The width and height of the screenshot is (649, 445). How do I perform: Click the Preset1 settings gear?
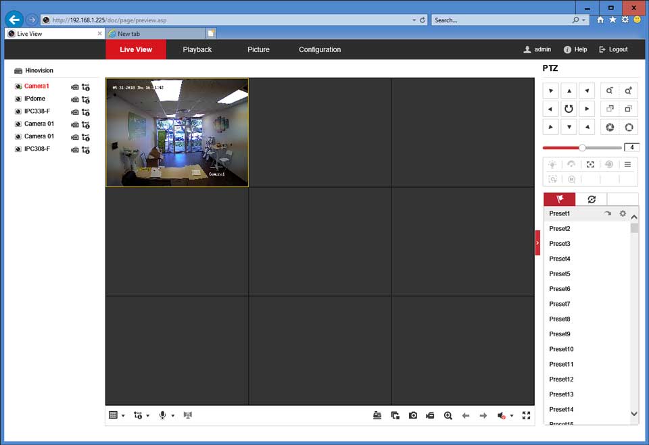coord(623,213)
